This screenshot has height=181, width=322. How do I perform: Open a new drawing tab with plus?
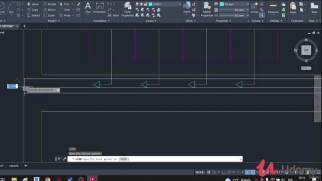25,26
